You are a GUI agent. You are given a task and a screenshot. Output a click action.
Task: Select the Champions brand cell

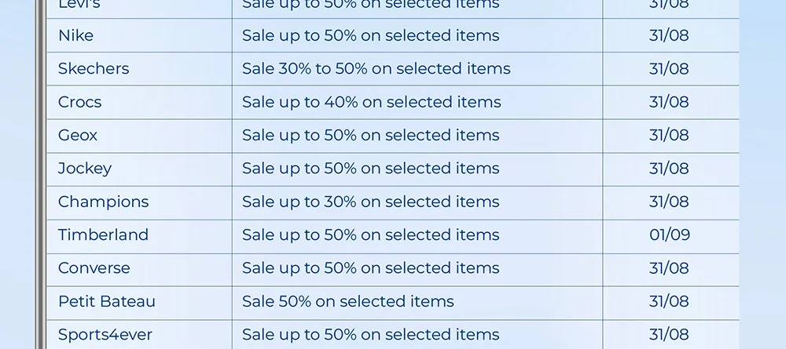103,202
